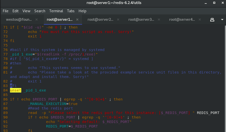Viewport: 226px width, 132px height.
Task: Click "_MANUAL_EXECUTION=true" on line 87
Action: click(x=53, y=104)
